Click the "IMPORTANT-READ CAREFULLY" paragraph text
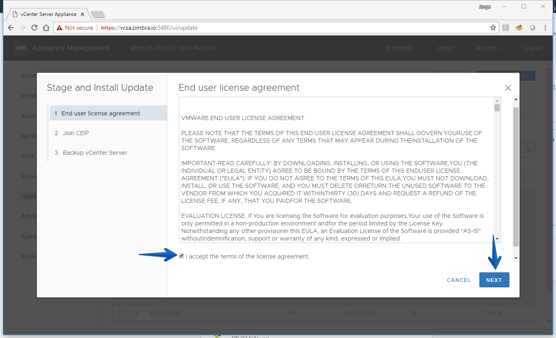Image resolution: width=556 pixels, height=338 pixels. (335, 182)
